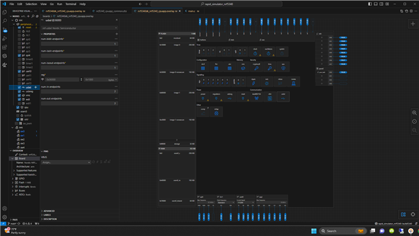Click the command center search box

[217, 4]
